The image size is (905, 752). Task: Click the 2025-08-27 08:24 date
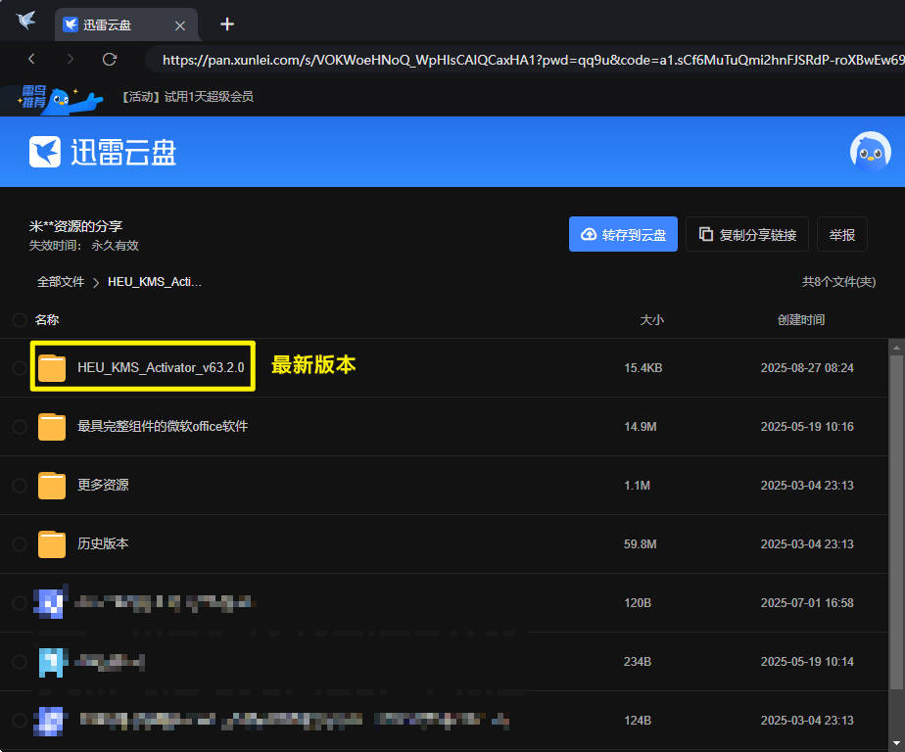tap(807, 367)
